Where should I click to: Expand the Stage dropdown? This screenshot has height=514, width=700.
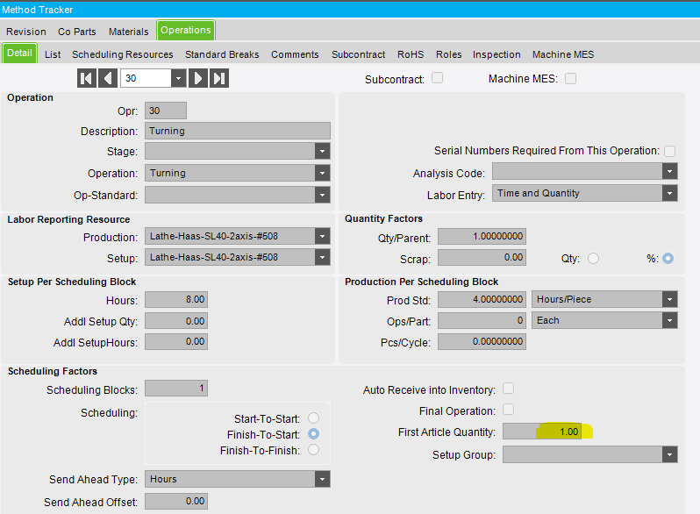(322, 152)
